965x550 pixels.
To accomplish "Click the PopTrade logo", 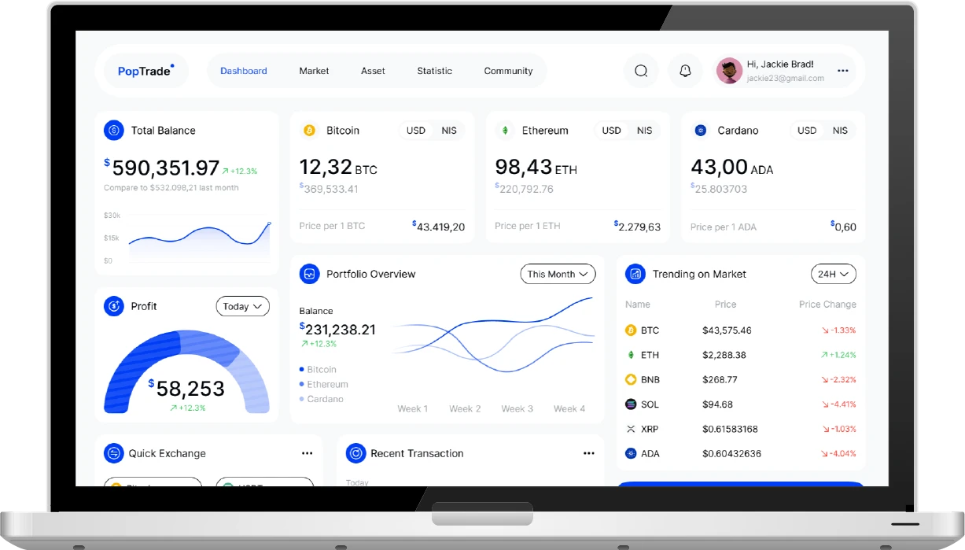I will coord(145,71).
